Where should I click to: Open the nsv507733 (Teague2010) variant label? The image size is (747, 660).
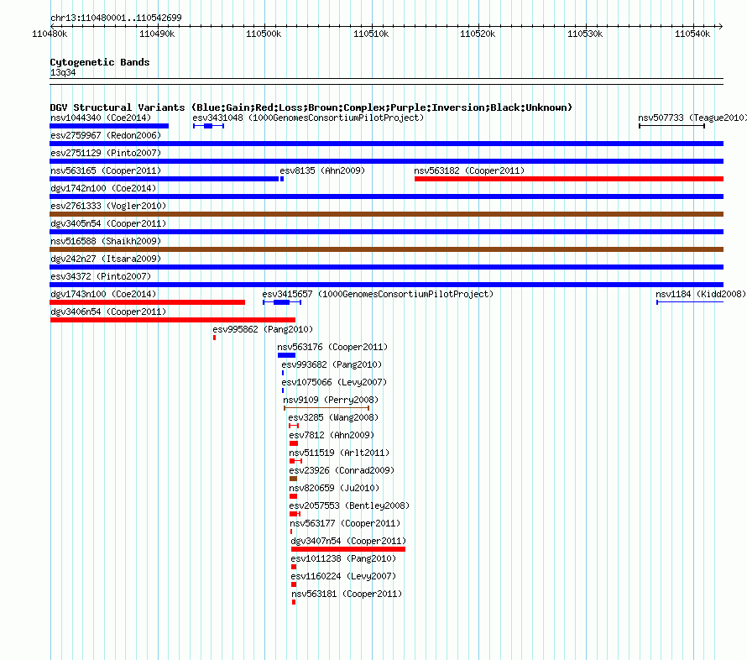pos(692,118)
